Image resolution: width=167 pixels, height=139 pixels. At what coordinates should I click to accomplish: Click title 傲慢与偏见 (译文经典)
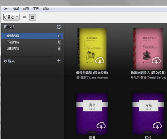(x=92, y=73)
